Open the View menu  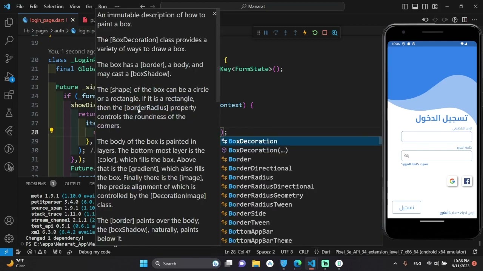(75, 6)
